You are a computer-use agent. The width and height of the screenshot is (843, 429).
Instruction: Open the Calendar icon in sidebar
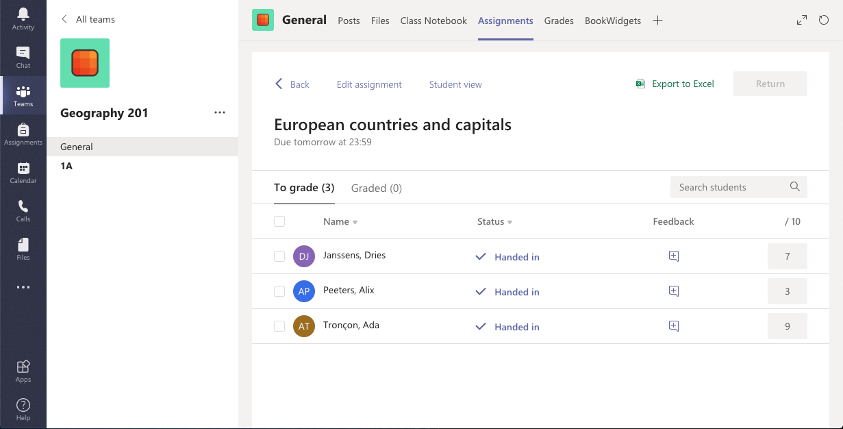coord(23,172)
